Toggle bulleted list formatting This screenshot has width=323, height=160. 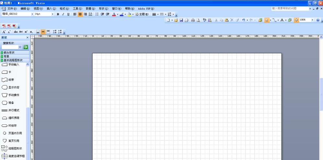click(x=97, y=15)
